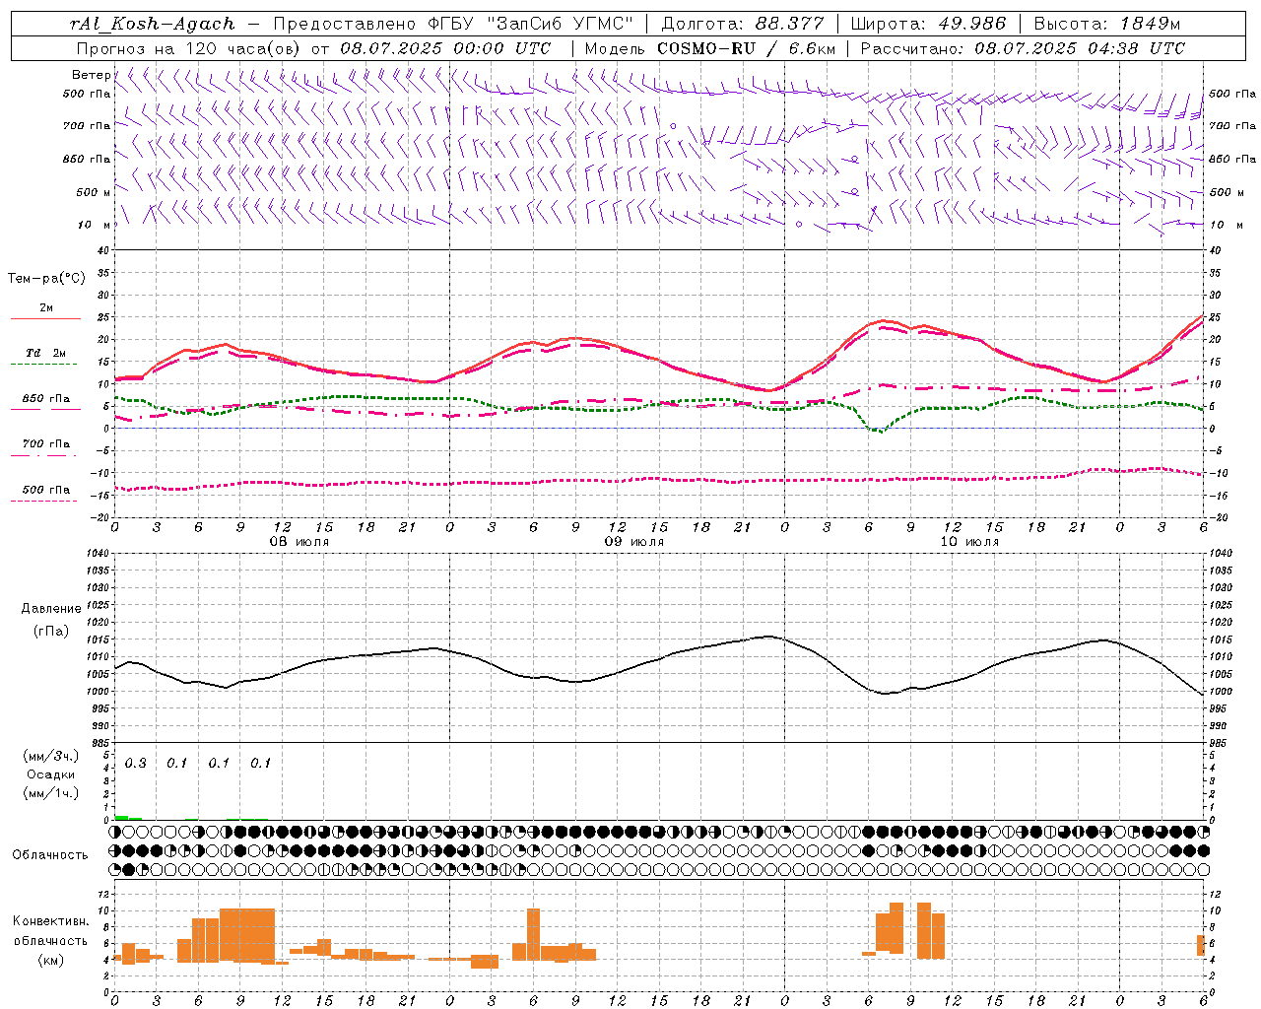The width and height of the screenshot is (1261, 1009).
Task: Click the Давление pressure panel label
Action: (51, 609)
